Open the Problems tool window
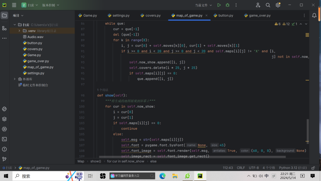321x181 pixels. click(x=4, y=149)
